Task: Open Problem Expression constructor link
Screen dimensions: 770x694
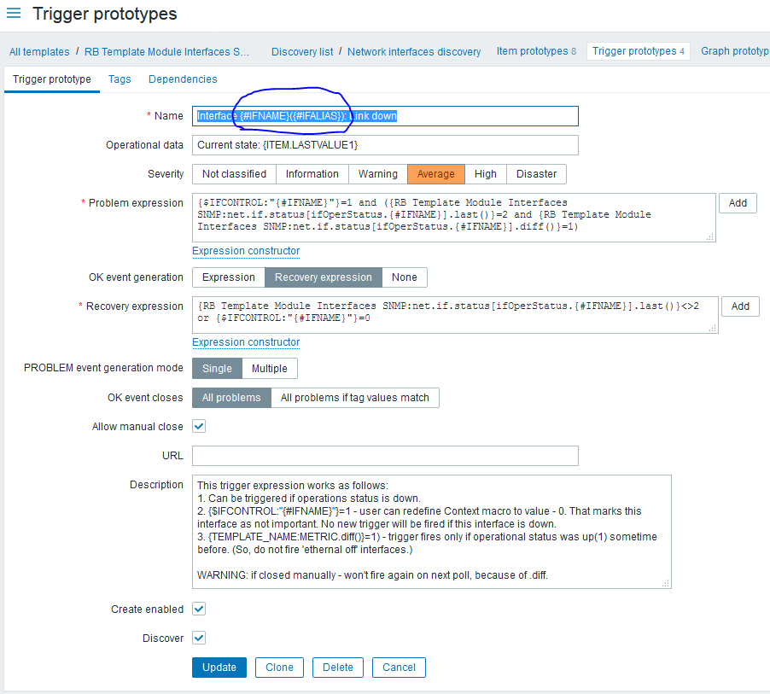Action: tap(246, 251)
